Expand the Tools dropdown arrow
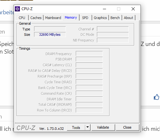160x140 pixels. coord(88,128)
